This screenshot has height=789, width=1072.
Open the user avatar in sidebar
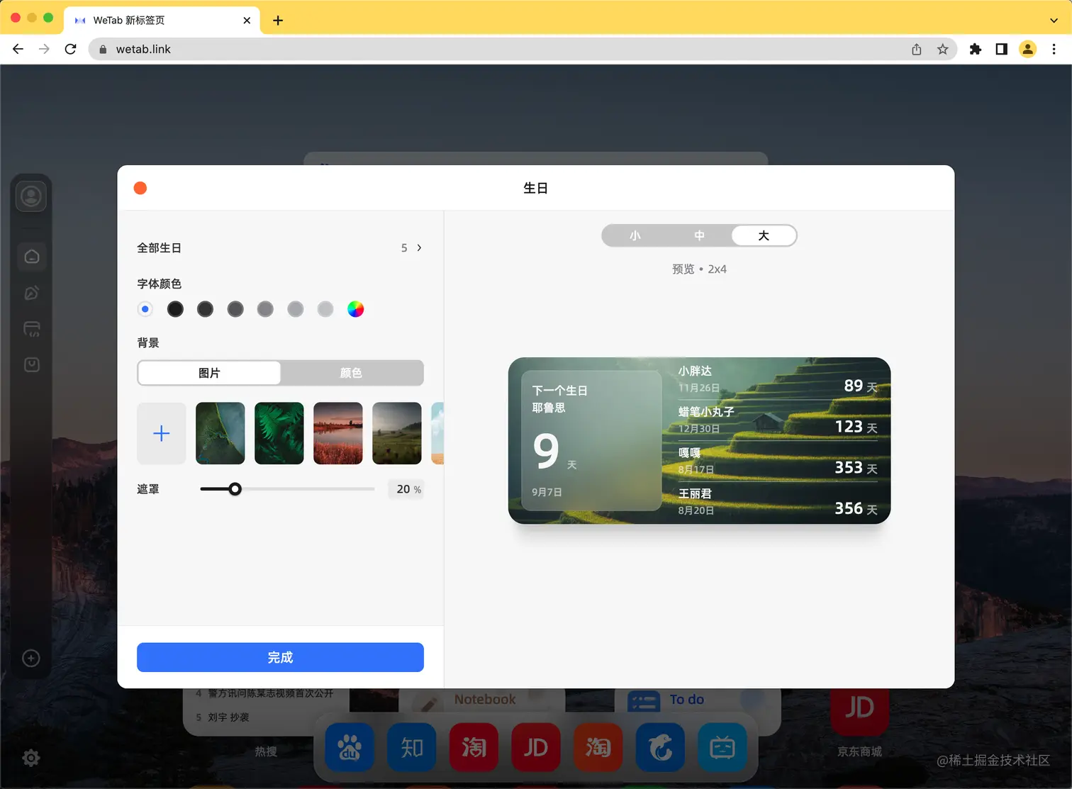point(31,196)
